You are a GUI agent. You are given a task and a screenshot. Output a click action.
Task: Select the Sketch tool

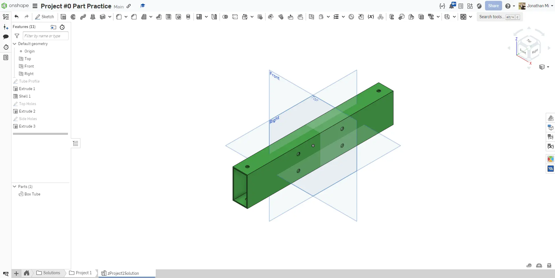45,17
